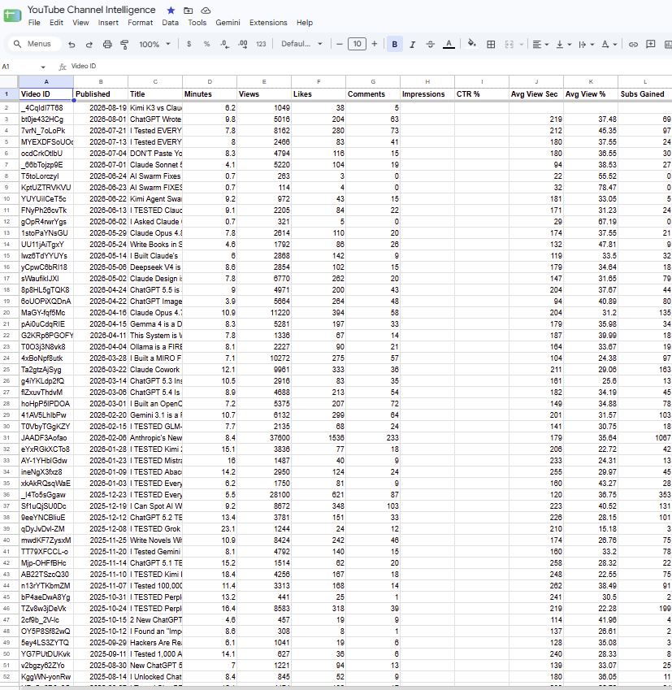Select the Published header cell
Image resolution: width=672 pixels, height=690 pixels.
[x=101, y=93]
